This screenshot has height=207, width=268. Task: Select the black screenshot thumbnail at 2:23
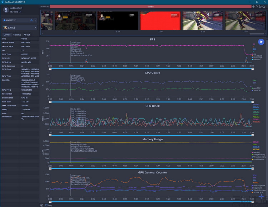tap(118, 21)
